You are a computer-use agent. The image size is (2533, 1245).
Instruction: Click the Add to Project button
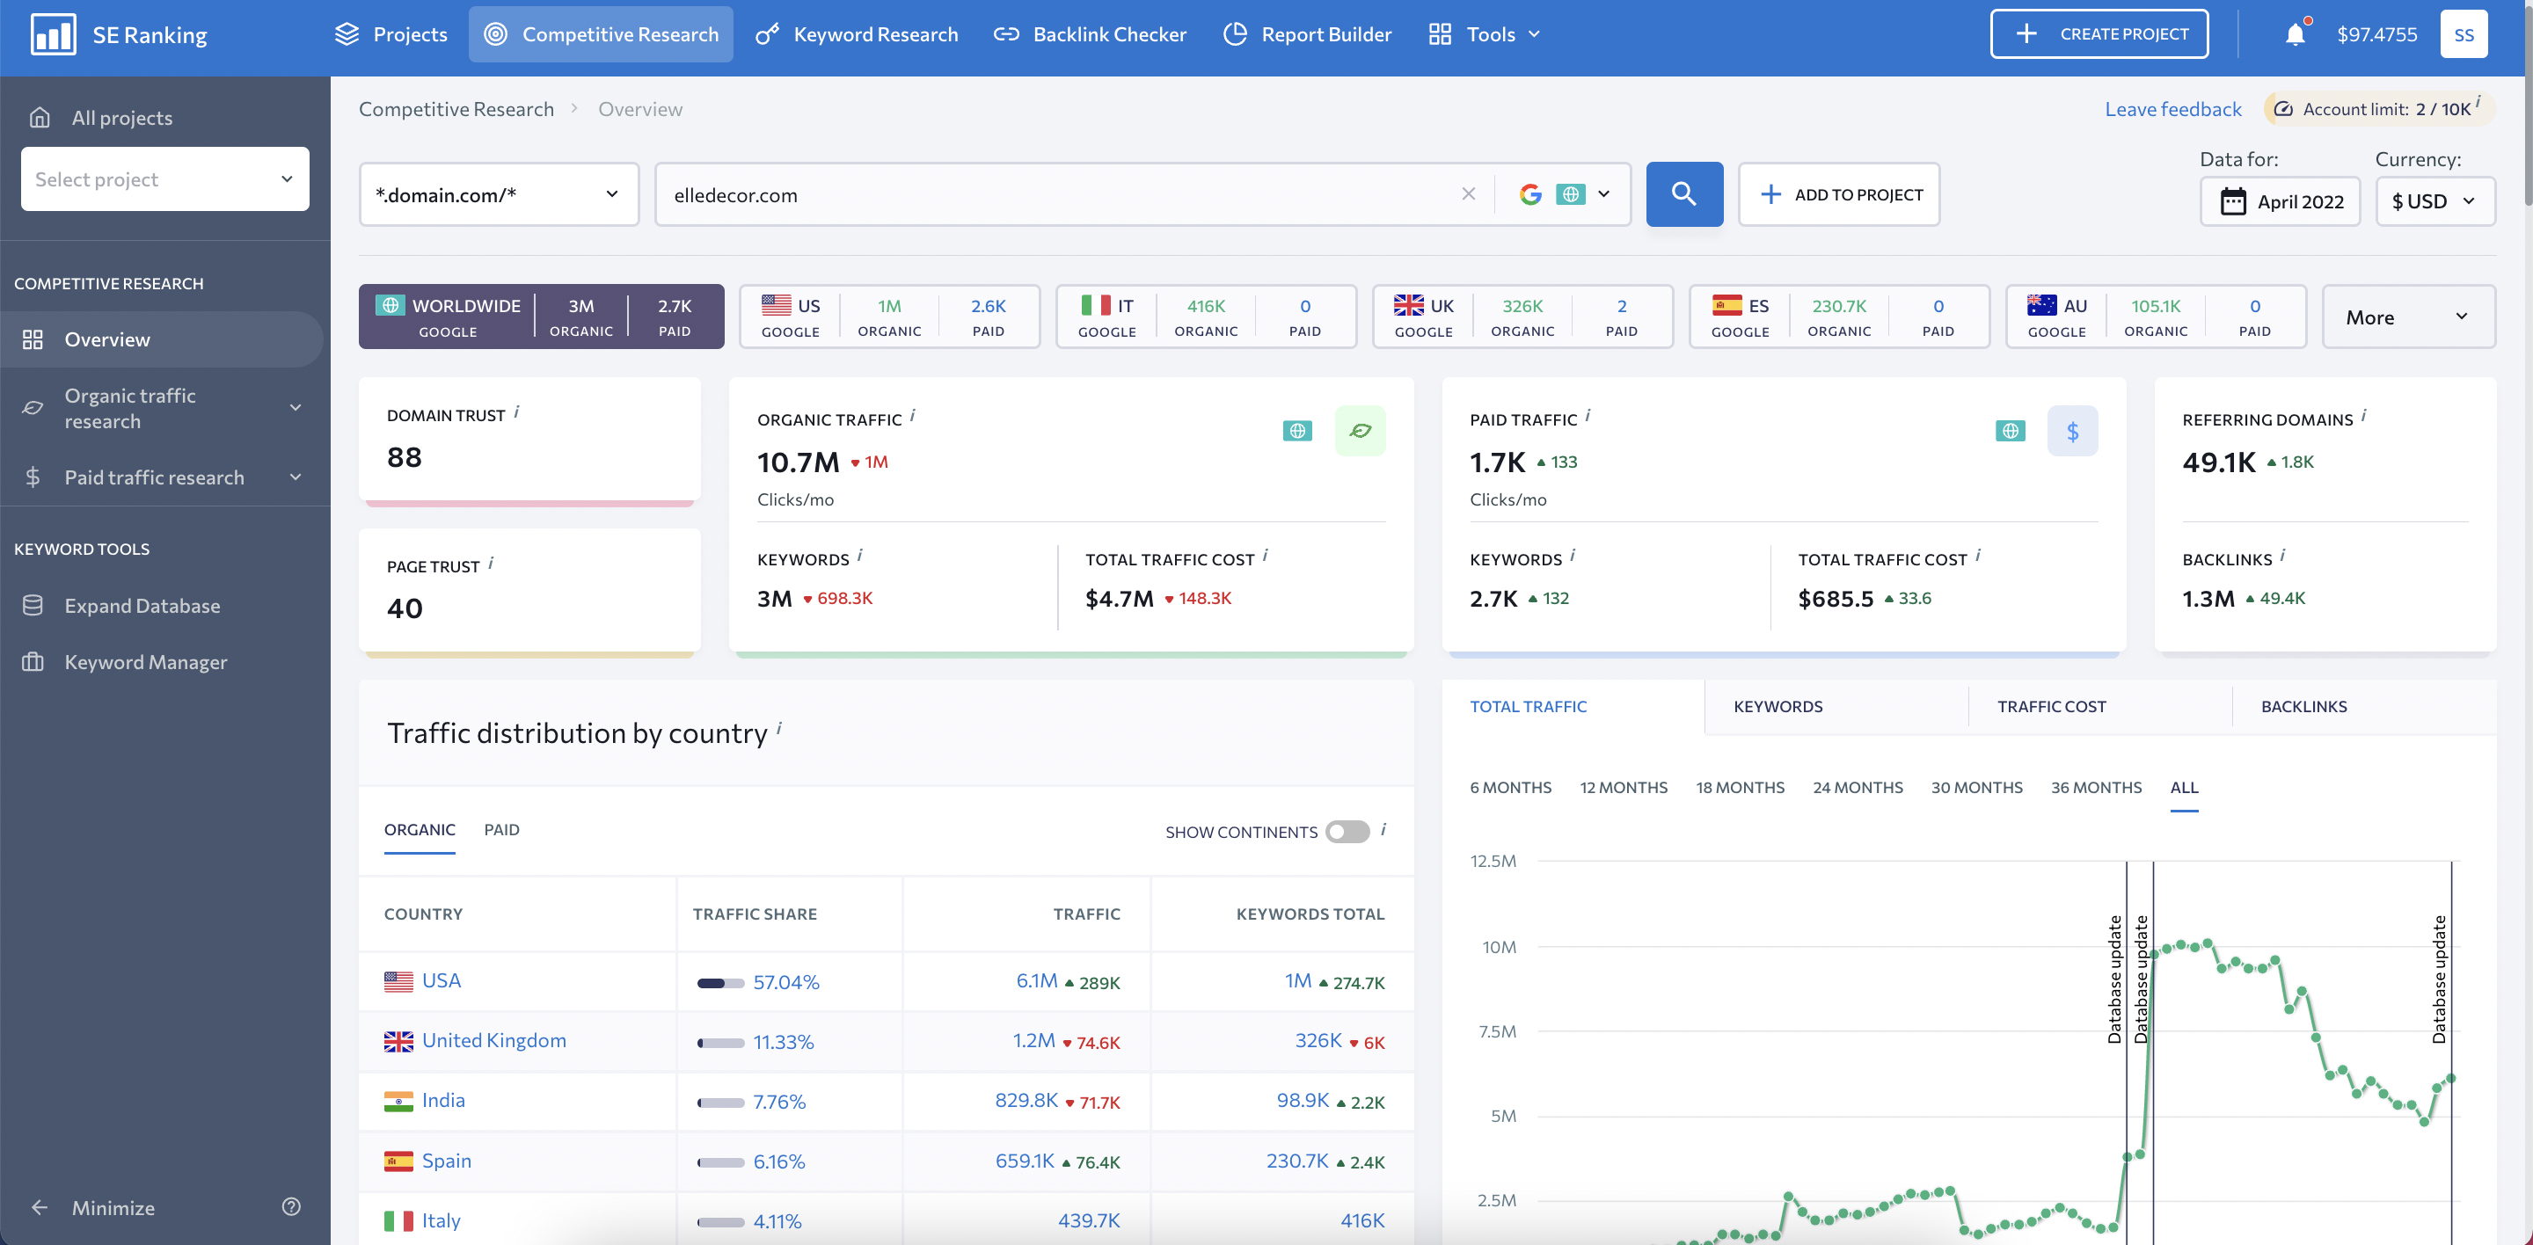click(1838, 193)
